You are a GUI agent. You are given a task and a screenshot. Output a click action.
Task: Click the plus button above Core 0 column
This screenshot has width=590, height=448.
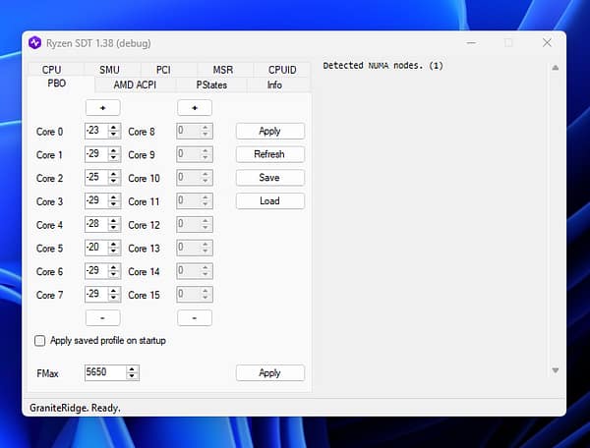point(102,107)
